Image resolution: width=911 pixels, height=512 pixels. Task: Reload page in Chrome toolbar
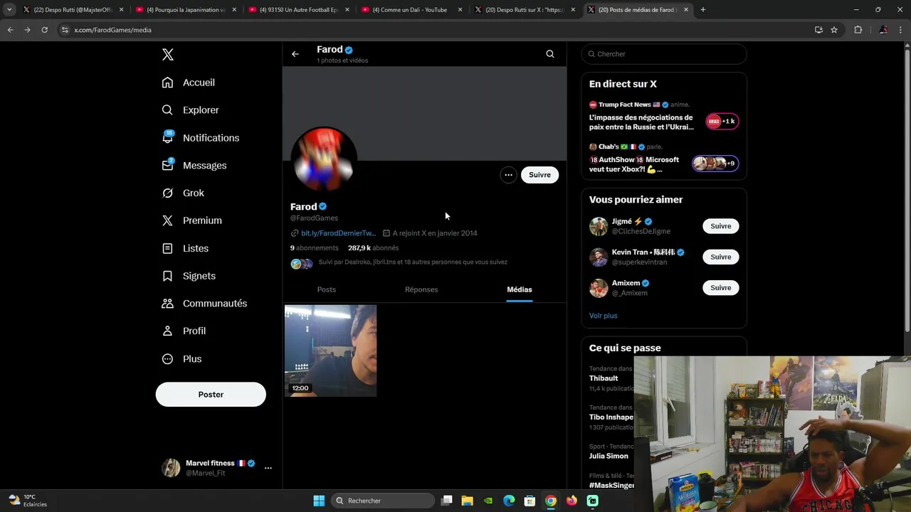[44, 30]
